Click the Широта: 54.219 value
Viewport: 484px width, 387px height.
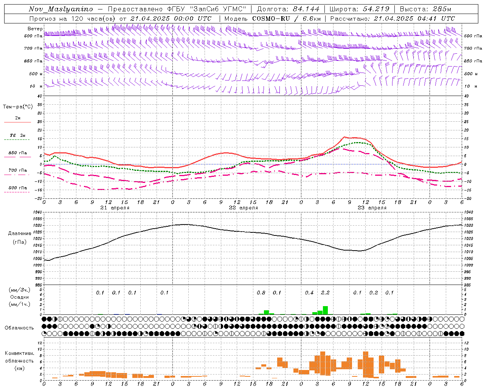coord(360,9)
